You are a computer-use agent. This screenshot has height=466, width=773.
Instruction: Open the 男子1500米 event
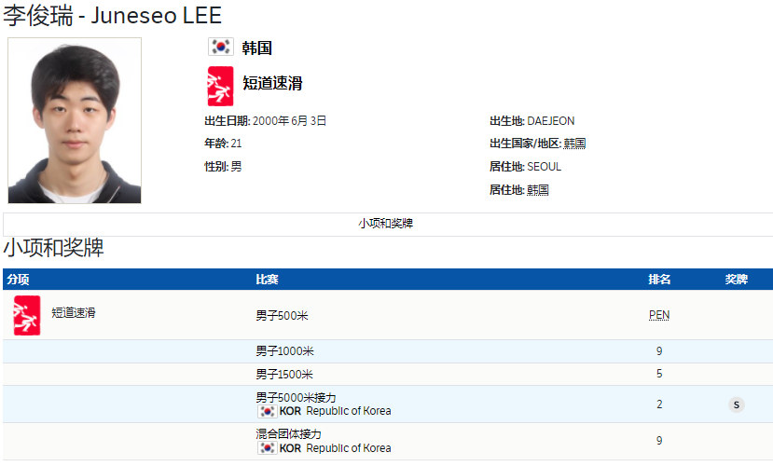[x=284, y=375]
